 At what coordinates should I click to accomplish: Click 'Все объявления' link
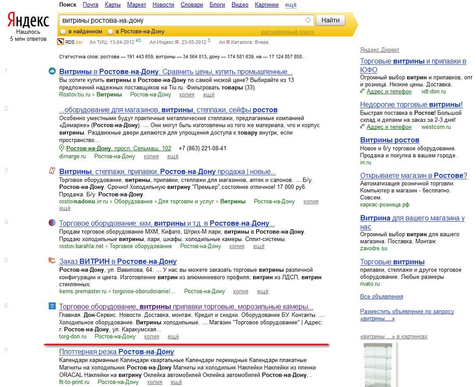pyautogui.click(x=382, y=297)
